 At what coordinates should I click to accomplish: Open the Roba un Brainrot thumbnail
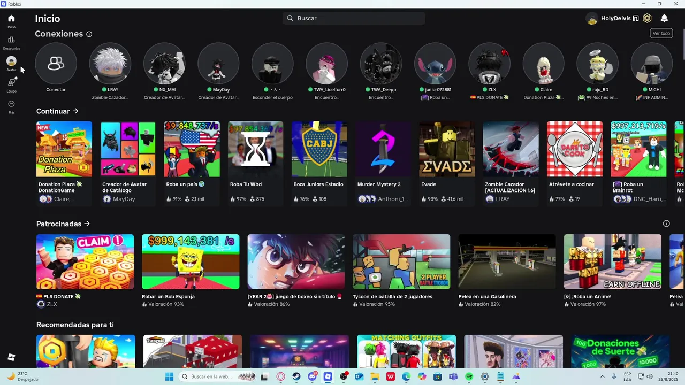(638, 149)
